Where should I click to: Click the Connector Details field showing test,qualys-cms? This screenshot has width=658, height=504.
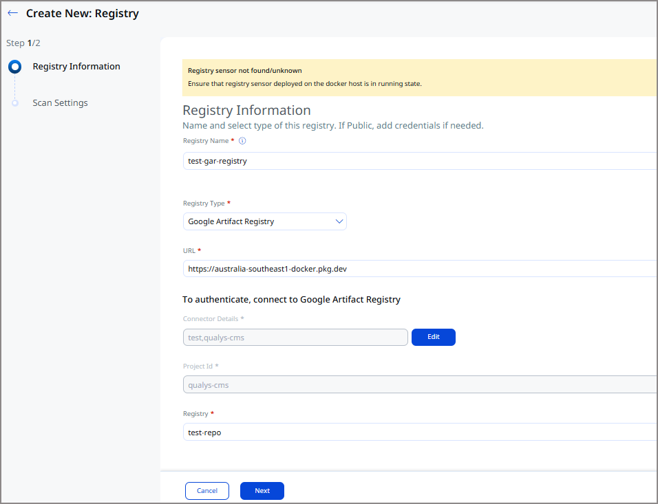pos(295,338)
